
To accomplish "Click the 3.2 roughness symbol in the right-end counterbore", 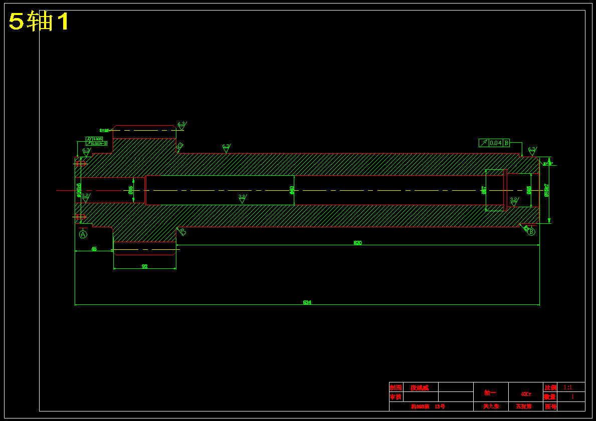I will pos(514,202).
